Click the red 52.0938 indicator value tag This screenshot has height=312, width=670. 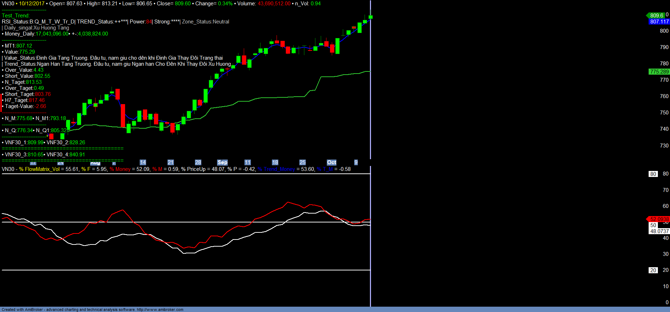659,219
